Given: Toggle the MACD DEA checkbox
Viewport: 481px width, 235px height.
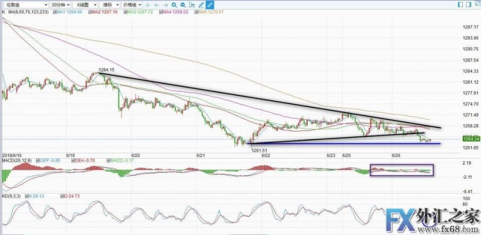Looking at the screenshot, I should tap(73, 160).
